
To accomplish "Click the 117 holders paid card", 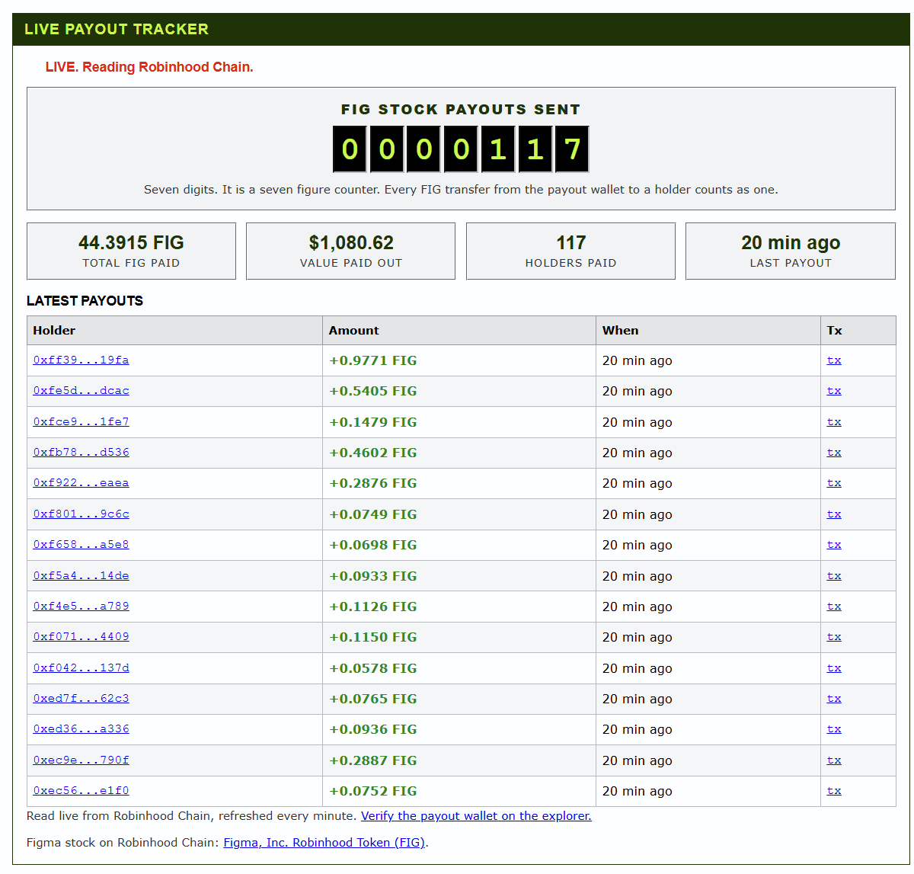I will [570, 251].
